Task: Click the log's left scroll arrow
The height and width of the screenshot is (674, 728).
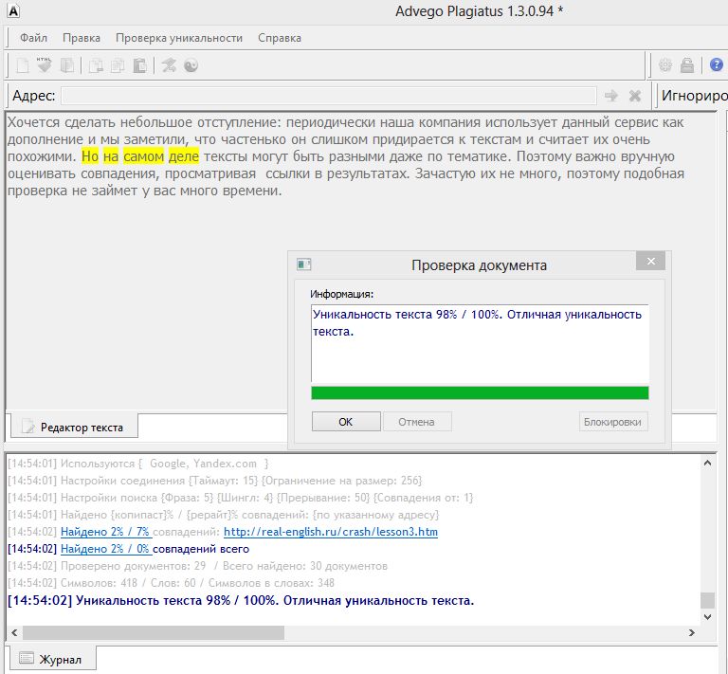Action: 14,632
